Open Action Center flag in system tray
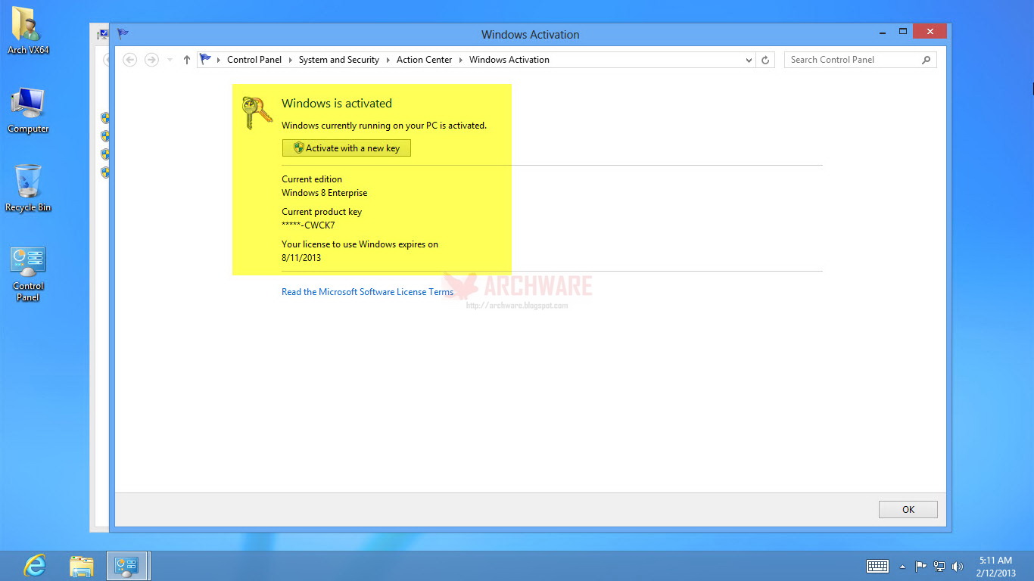 (921, 566)
